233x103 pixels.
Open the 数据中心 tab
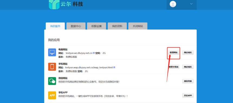76,26
